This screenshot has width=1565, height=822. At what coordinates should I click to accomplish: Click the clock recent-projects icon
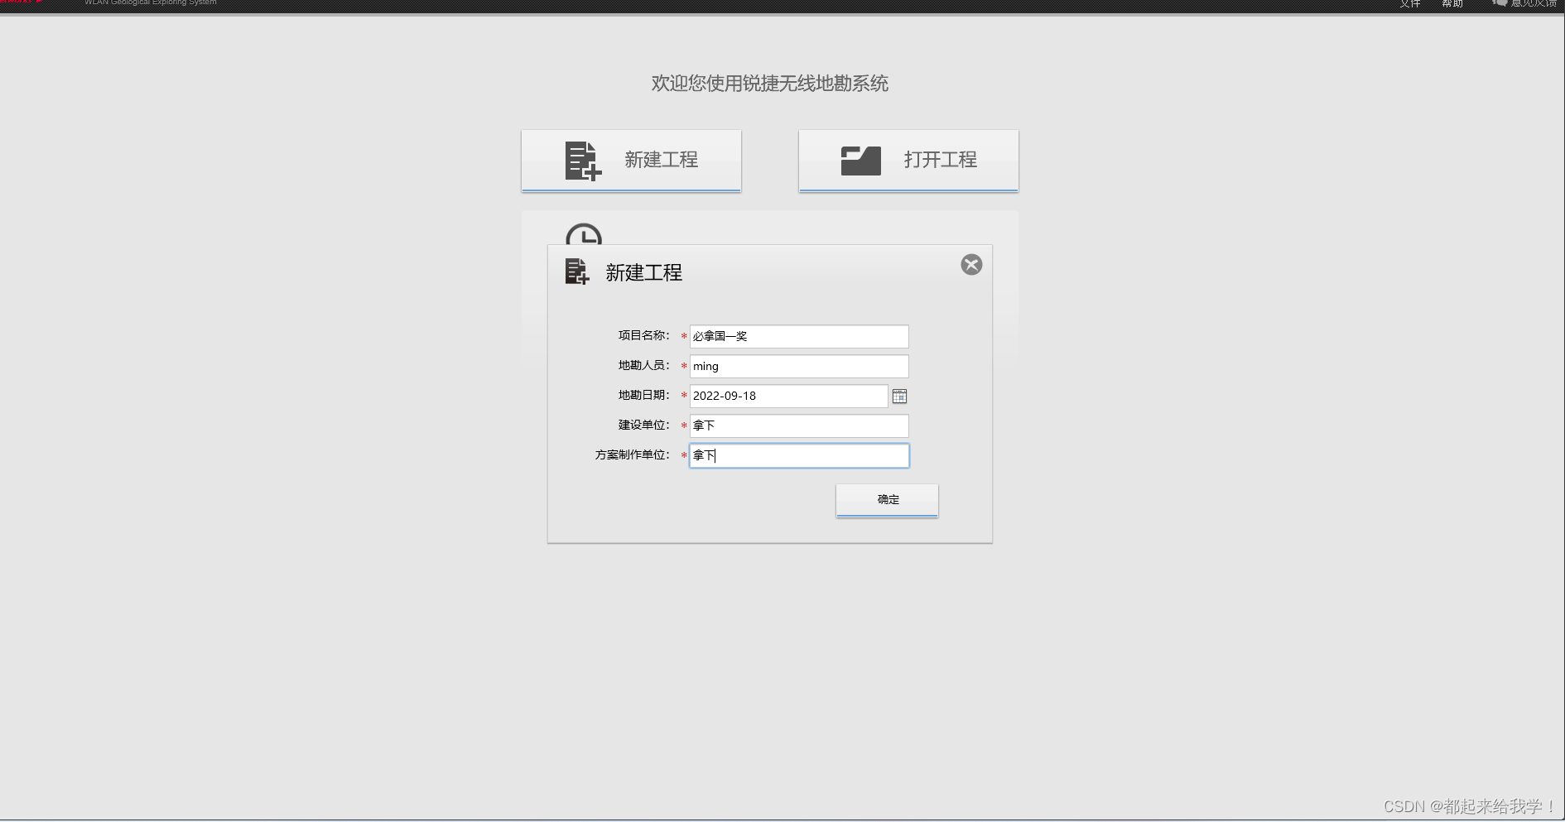click(584, 234)
